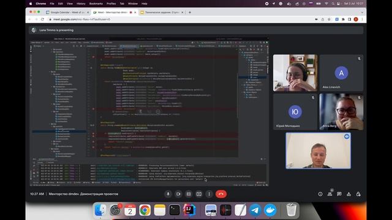Open the More options three-dot menu in Meet
Viewport: 392px width, 220px height.
209,194
